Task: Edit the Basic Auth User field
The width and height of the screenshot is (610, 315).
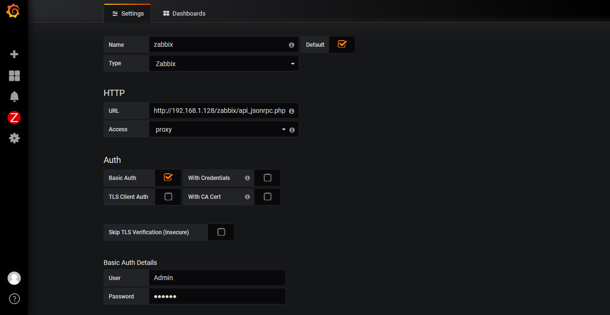Action: 217,278
